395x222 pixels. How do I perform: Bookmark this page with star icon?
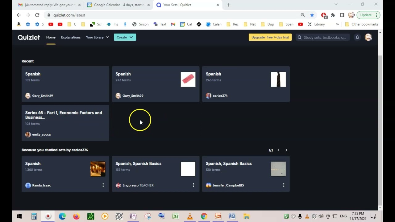(312, 15)
